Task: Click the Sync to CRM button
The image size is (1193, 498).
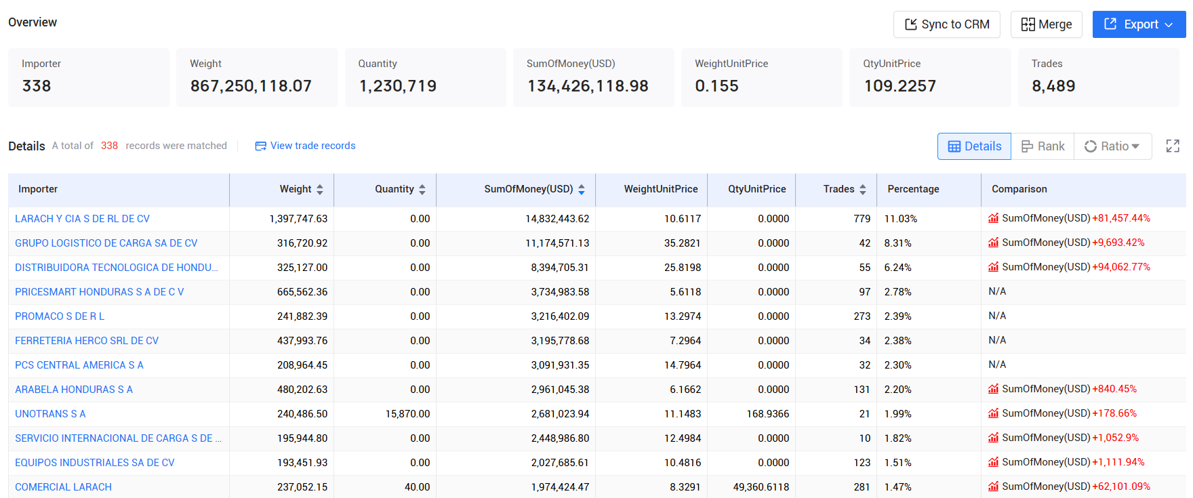Action: coord(946,24)
